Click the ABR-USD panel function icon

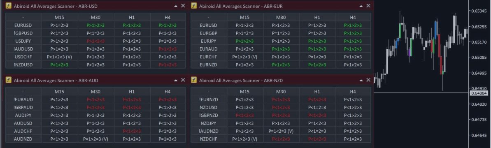(9, 6)
